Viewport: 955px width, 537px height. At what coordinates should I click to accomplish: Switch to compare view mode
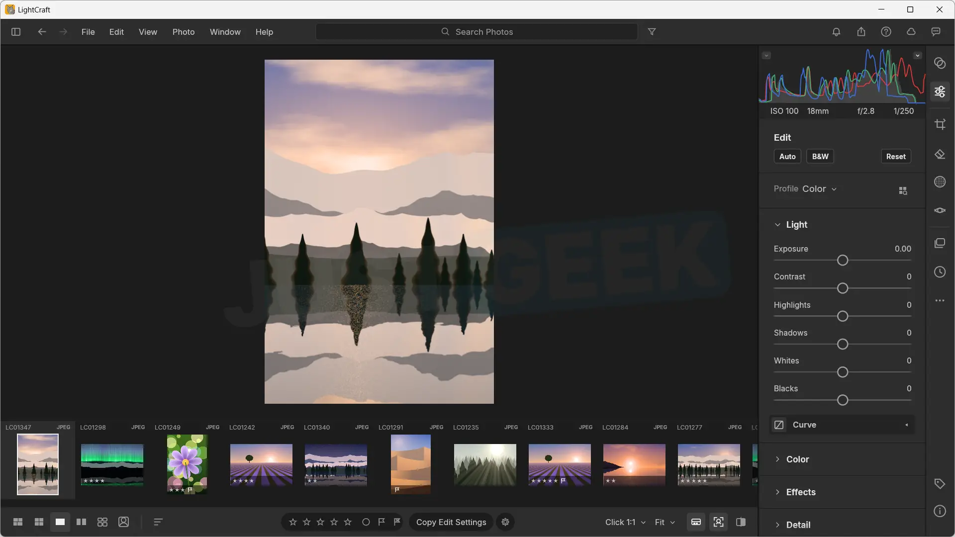(x=81, y=522)
